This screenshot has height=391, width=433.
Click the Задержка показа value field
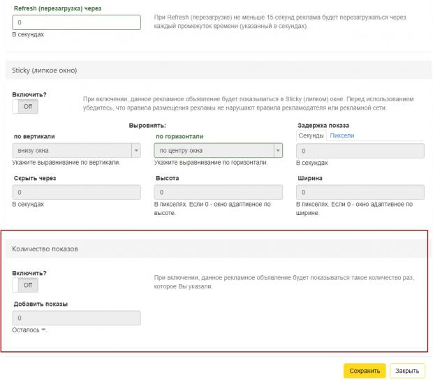pyautogui.click(x=360, y=151)
